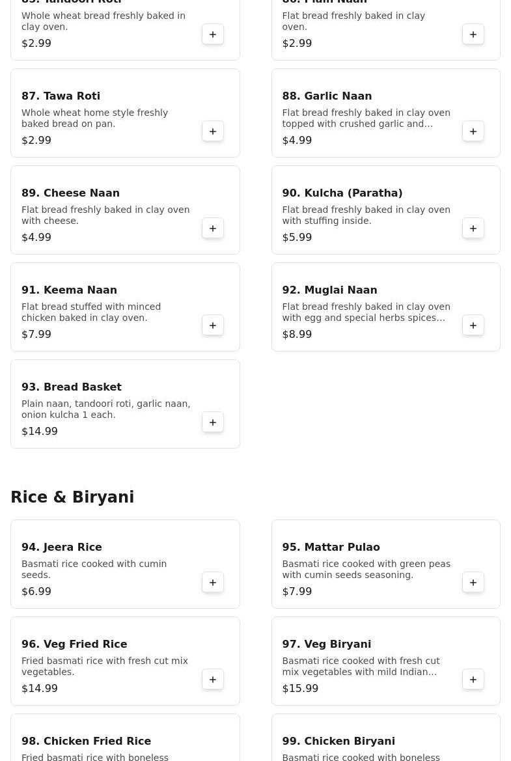Add Bread Basket to cart
The height and width of the screenshot is (761, 511).
click(x=213, y=422)
